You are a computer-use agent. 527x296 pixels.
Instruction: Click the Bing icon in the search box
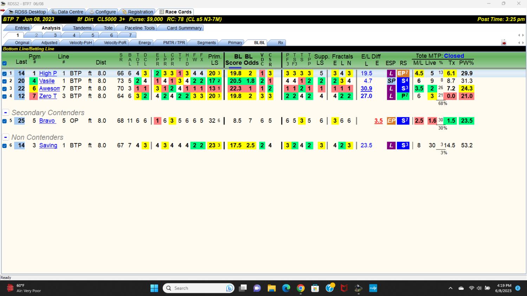(230, 288)
